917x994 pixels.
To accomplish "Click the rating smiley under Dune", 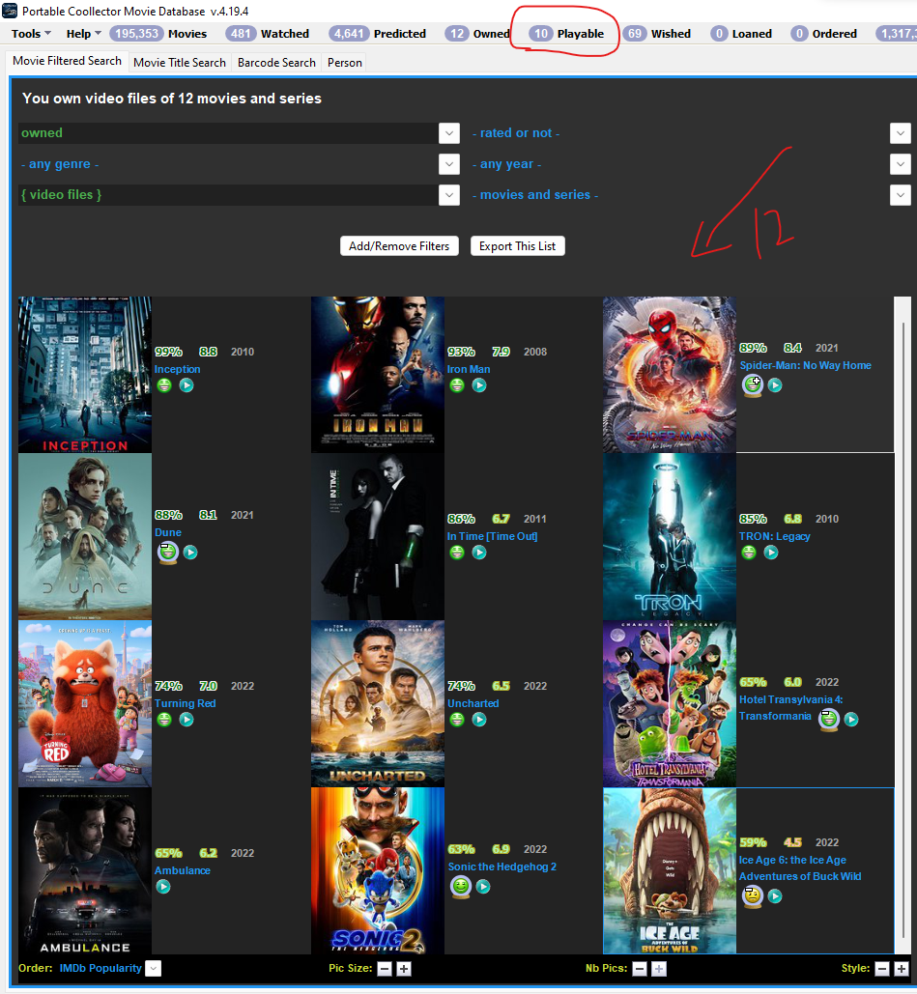I will pos(167,553).
